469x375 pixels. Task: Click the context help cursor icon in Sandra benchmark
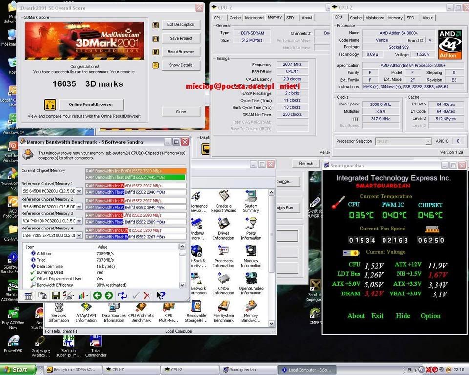[161, 296]
